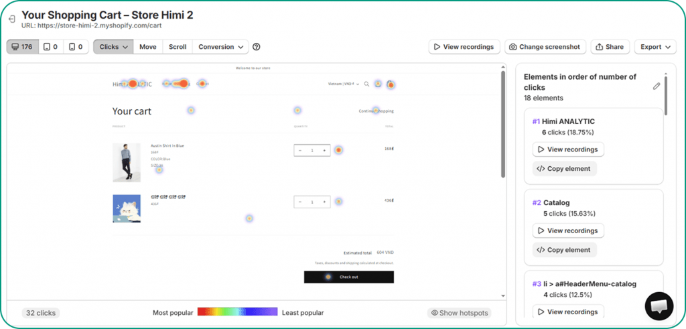
Task: Click the Share button
Action: (x=610, y=47)
